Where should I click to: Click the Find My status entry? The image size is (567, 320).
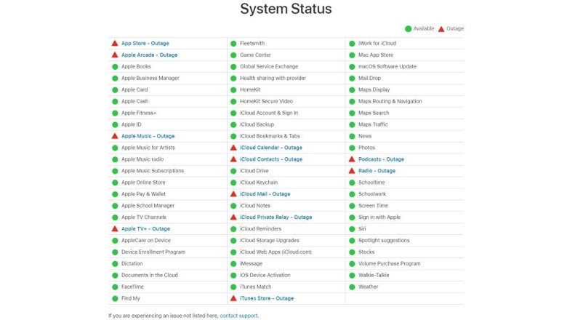pos(131,298)
